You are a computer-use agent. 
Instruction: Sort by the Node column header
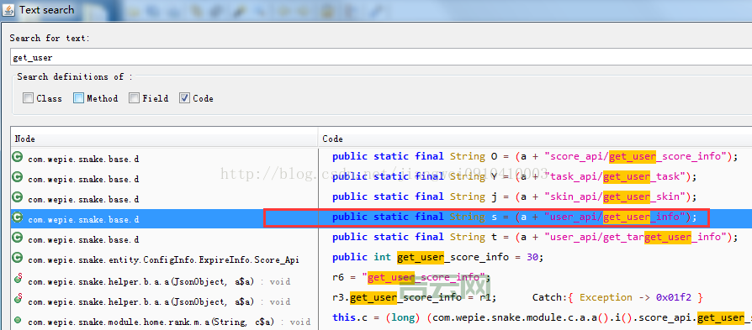pyautogui.click(x=164, y=139)
